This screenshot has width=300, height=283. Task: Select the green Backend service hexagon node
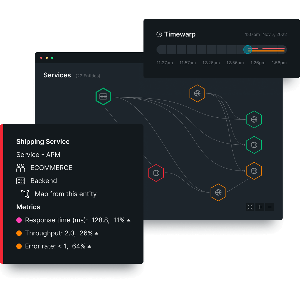[x=103, y=96]
